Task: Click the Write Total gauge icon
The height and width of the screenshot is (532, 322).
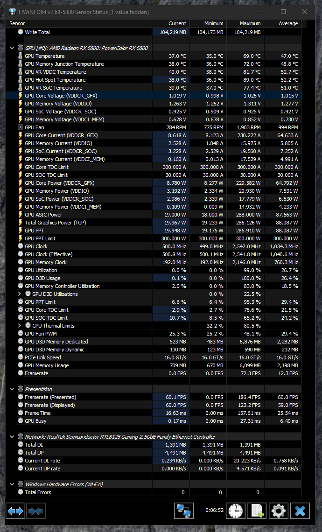Action: (x=21, y=32)
